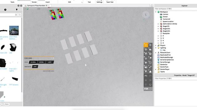Click the Toolbox search input field
This screenshot has height=110, width=197.
click(x=9, y=15)
